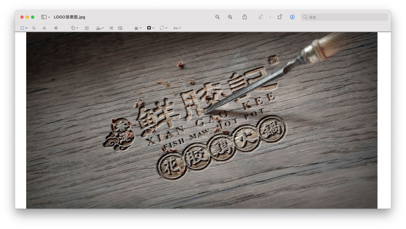
Task: Open sidebar view options chevron
Action: tap(49, 17)
